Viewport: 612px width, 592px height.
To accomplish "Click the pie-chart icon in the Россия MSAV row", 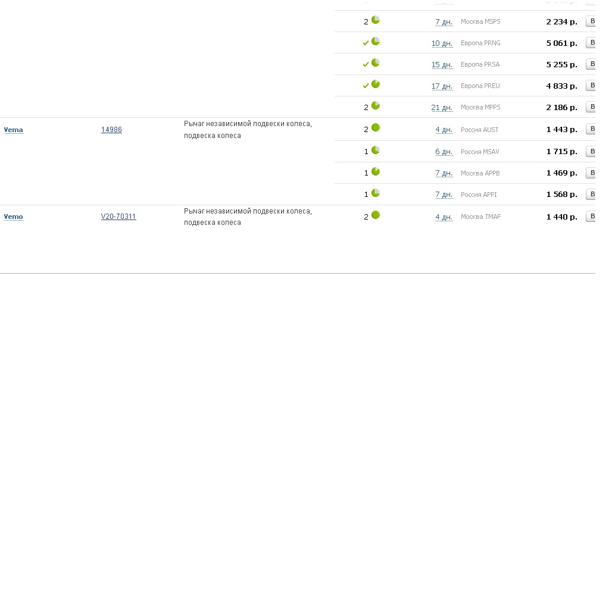I will [x=376, y=149].
